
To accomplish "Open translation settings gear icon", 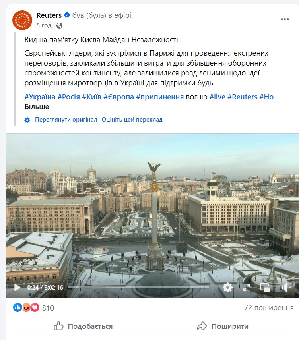I will pos(27,120).
